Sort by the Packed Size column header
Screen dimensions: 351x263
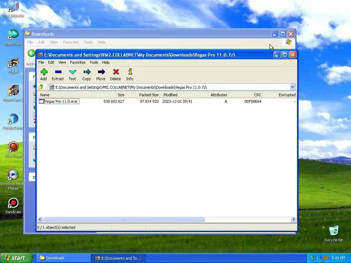pyautogui.click(x=143, y=95)
